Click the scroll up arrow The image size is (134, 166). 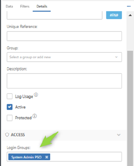130,15
